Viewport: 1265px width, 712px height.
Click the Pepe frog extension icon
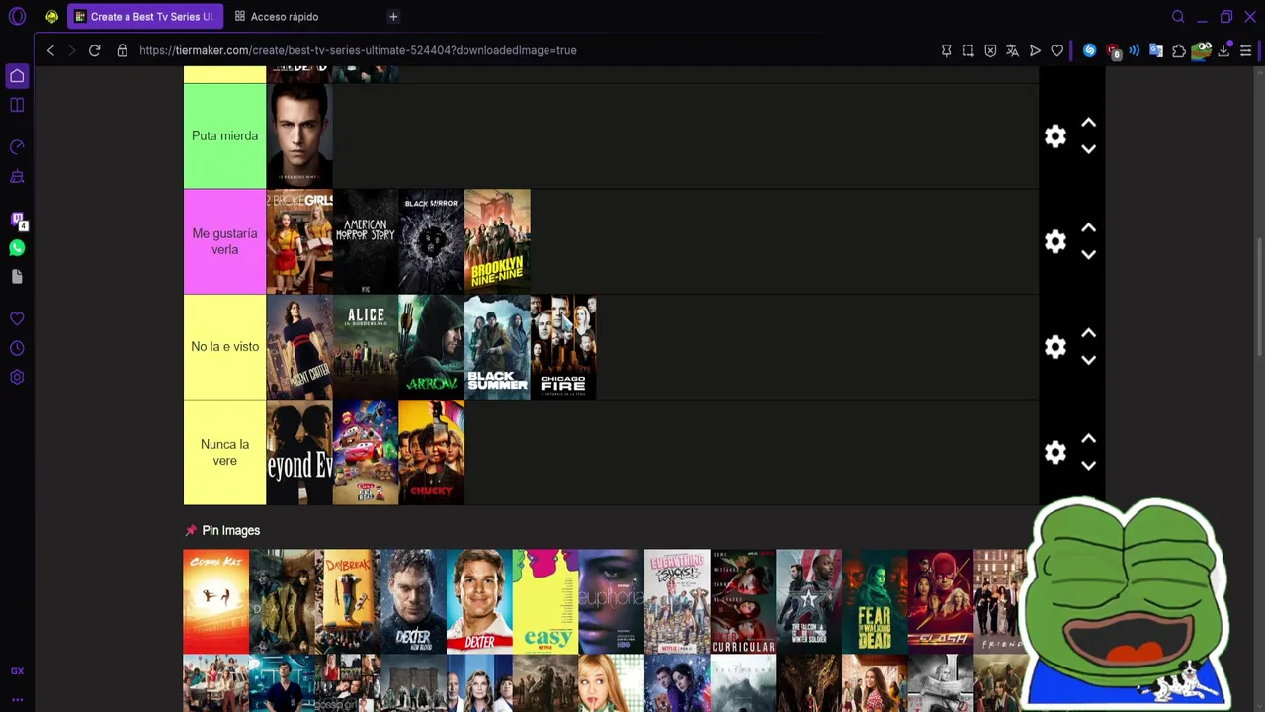click(1202, 50)
